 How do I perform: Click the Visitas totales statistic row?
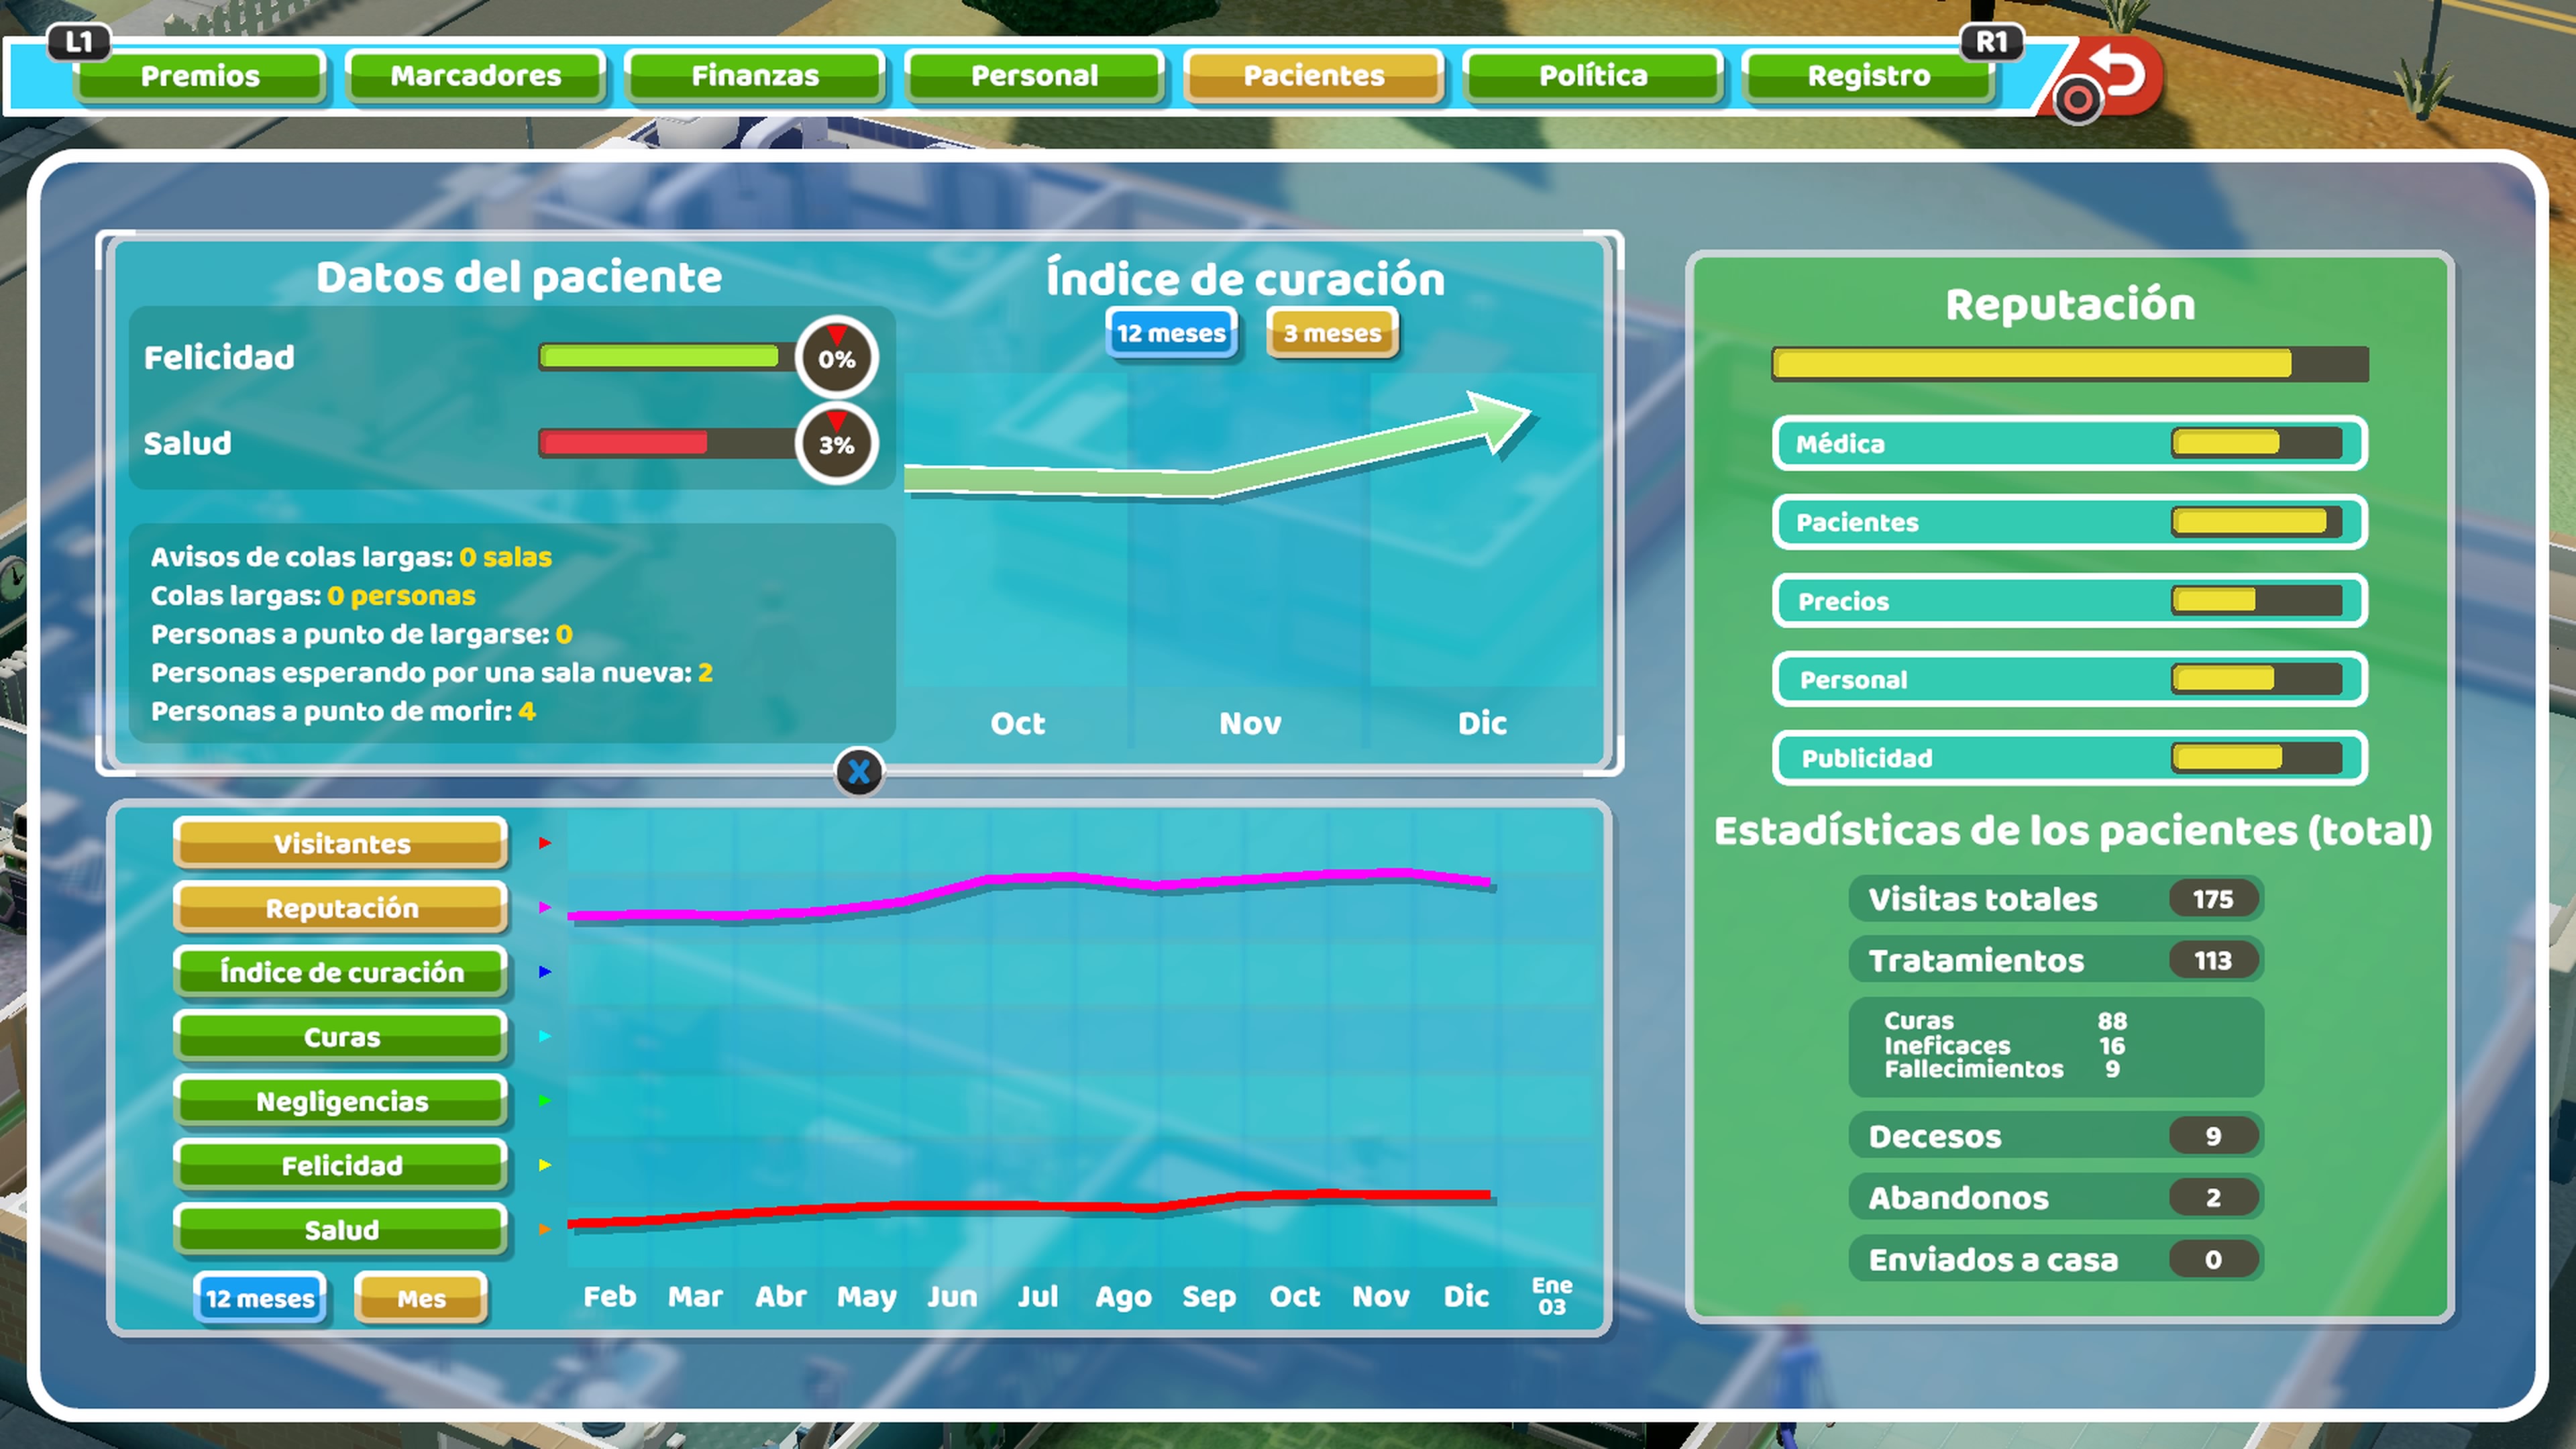pyautogui.click(x=2055, y=899)
